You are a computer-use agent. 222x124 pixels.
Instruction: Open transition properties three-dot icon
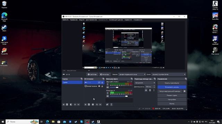(154, 90)
